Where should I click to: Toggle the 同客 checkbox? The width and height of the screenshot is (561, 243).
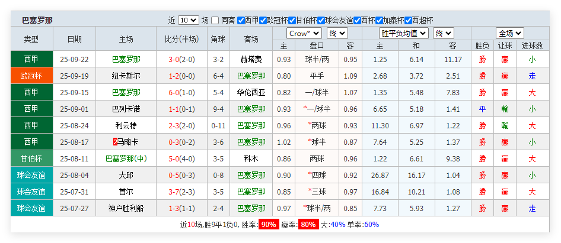pyautogui.click(x=215, y=20)
